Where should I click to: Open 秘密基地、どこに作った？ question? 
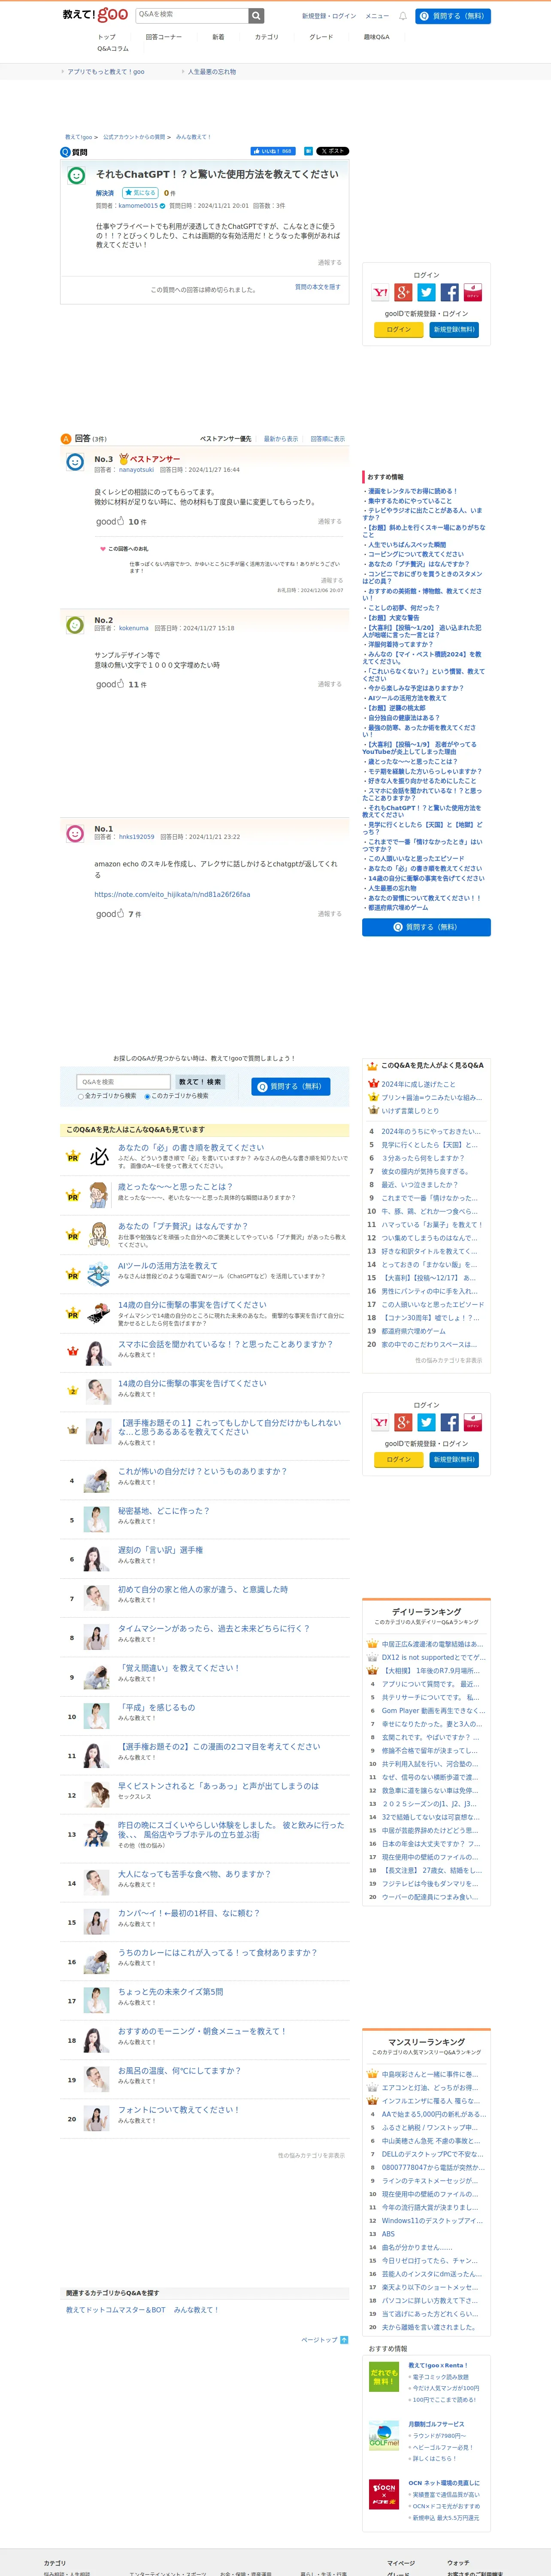coord(164,1511)
